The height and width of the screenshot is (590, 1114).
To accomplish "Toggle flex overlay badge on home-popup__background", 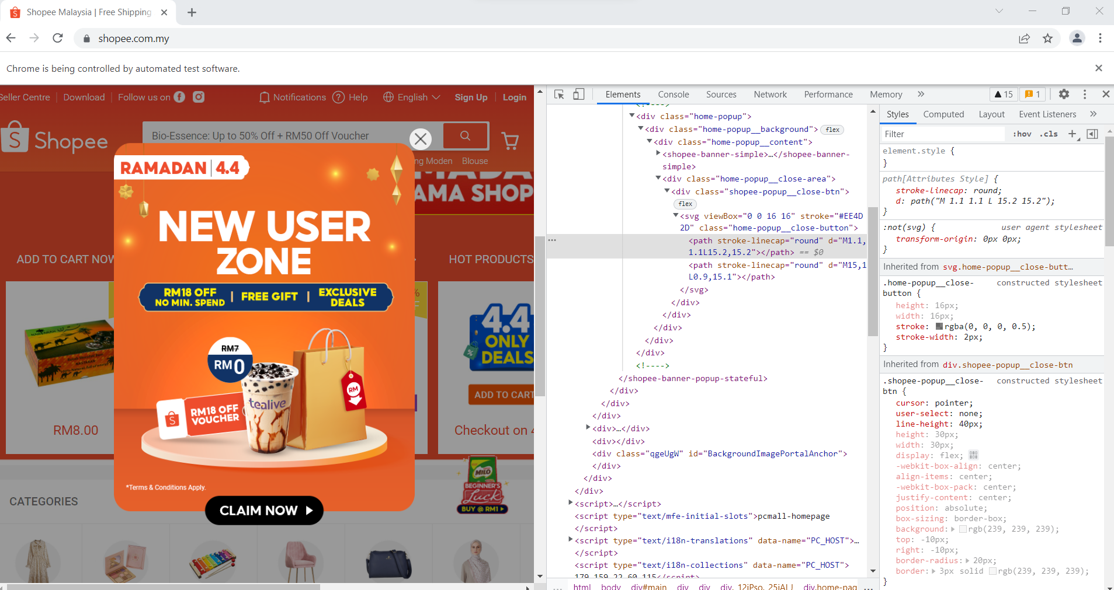I will pos(832,130).
